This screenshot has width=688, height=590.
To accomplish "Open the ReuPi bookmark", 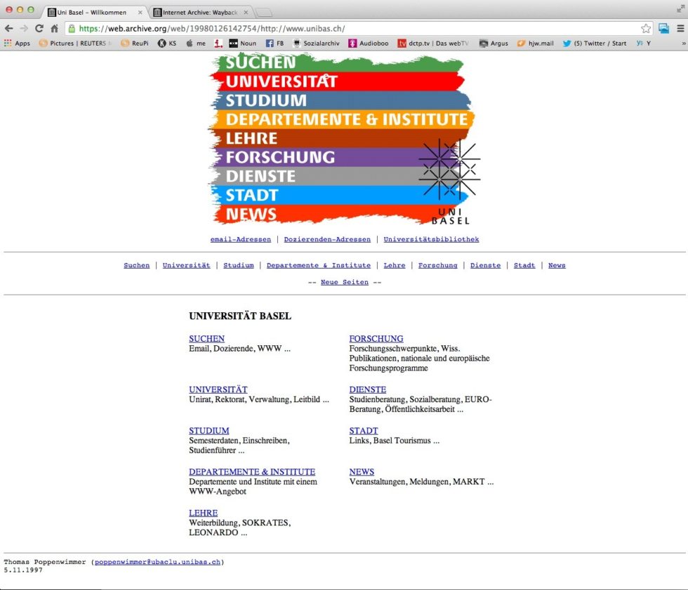I will [x=135, y=43].
